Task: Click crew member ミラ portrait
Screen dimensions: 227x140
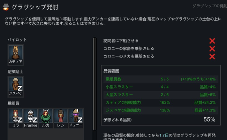Action: (x=15, y=117)
